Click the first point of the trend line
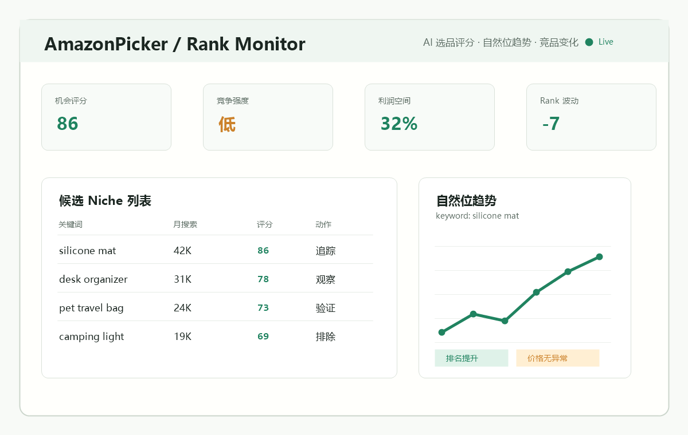 441,332
